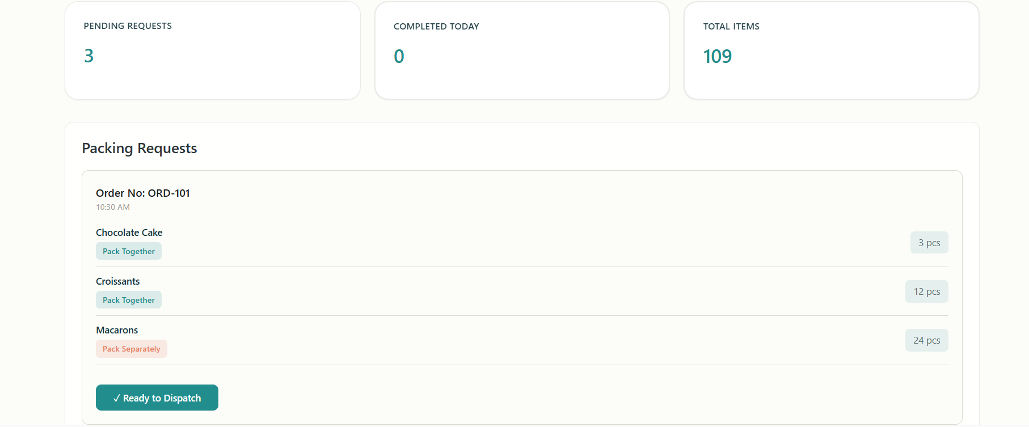Click the Pending Requests card label
Image resolution: width=1029 pixels, height=427 pixels.
[x=128, y=26]
